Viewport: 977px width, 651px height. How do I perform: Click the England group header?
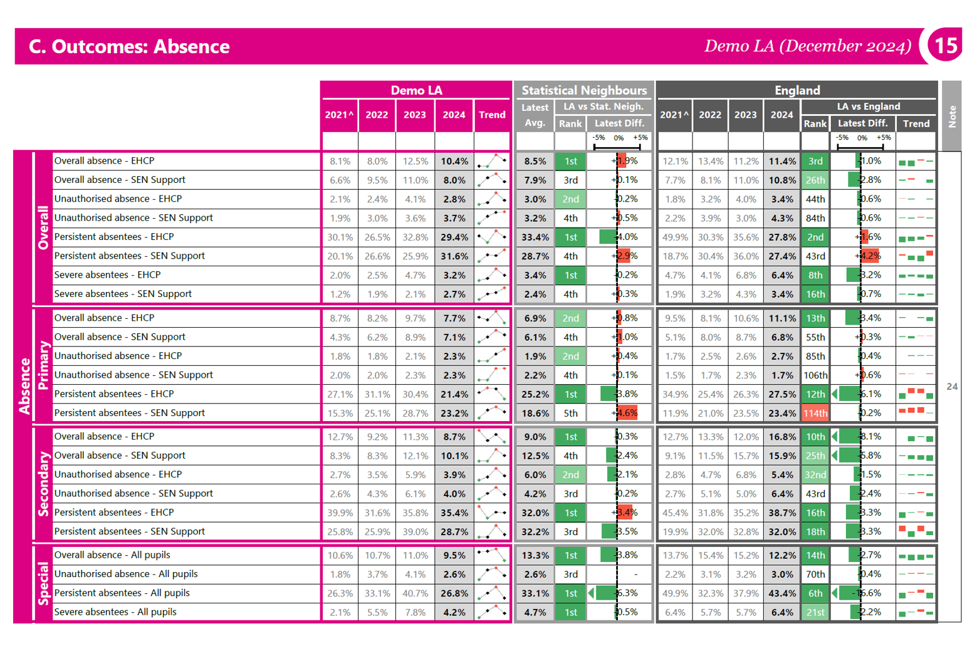click(x=797, y=90)
